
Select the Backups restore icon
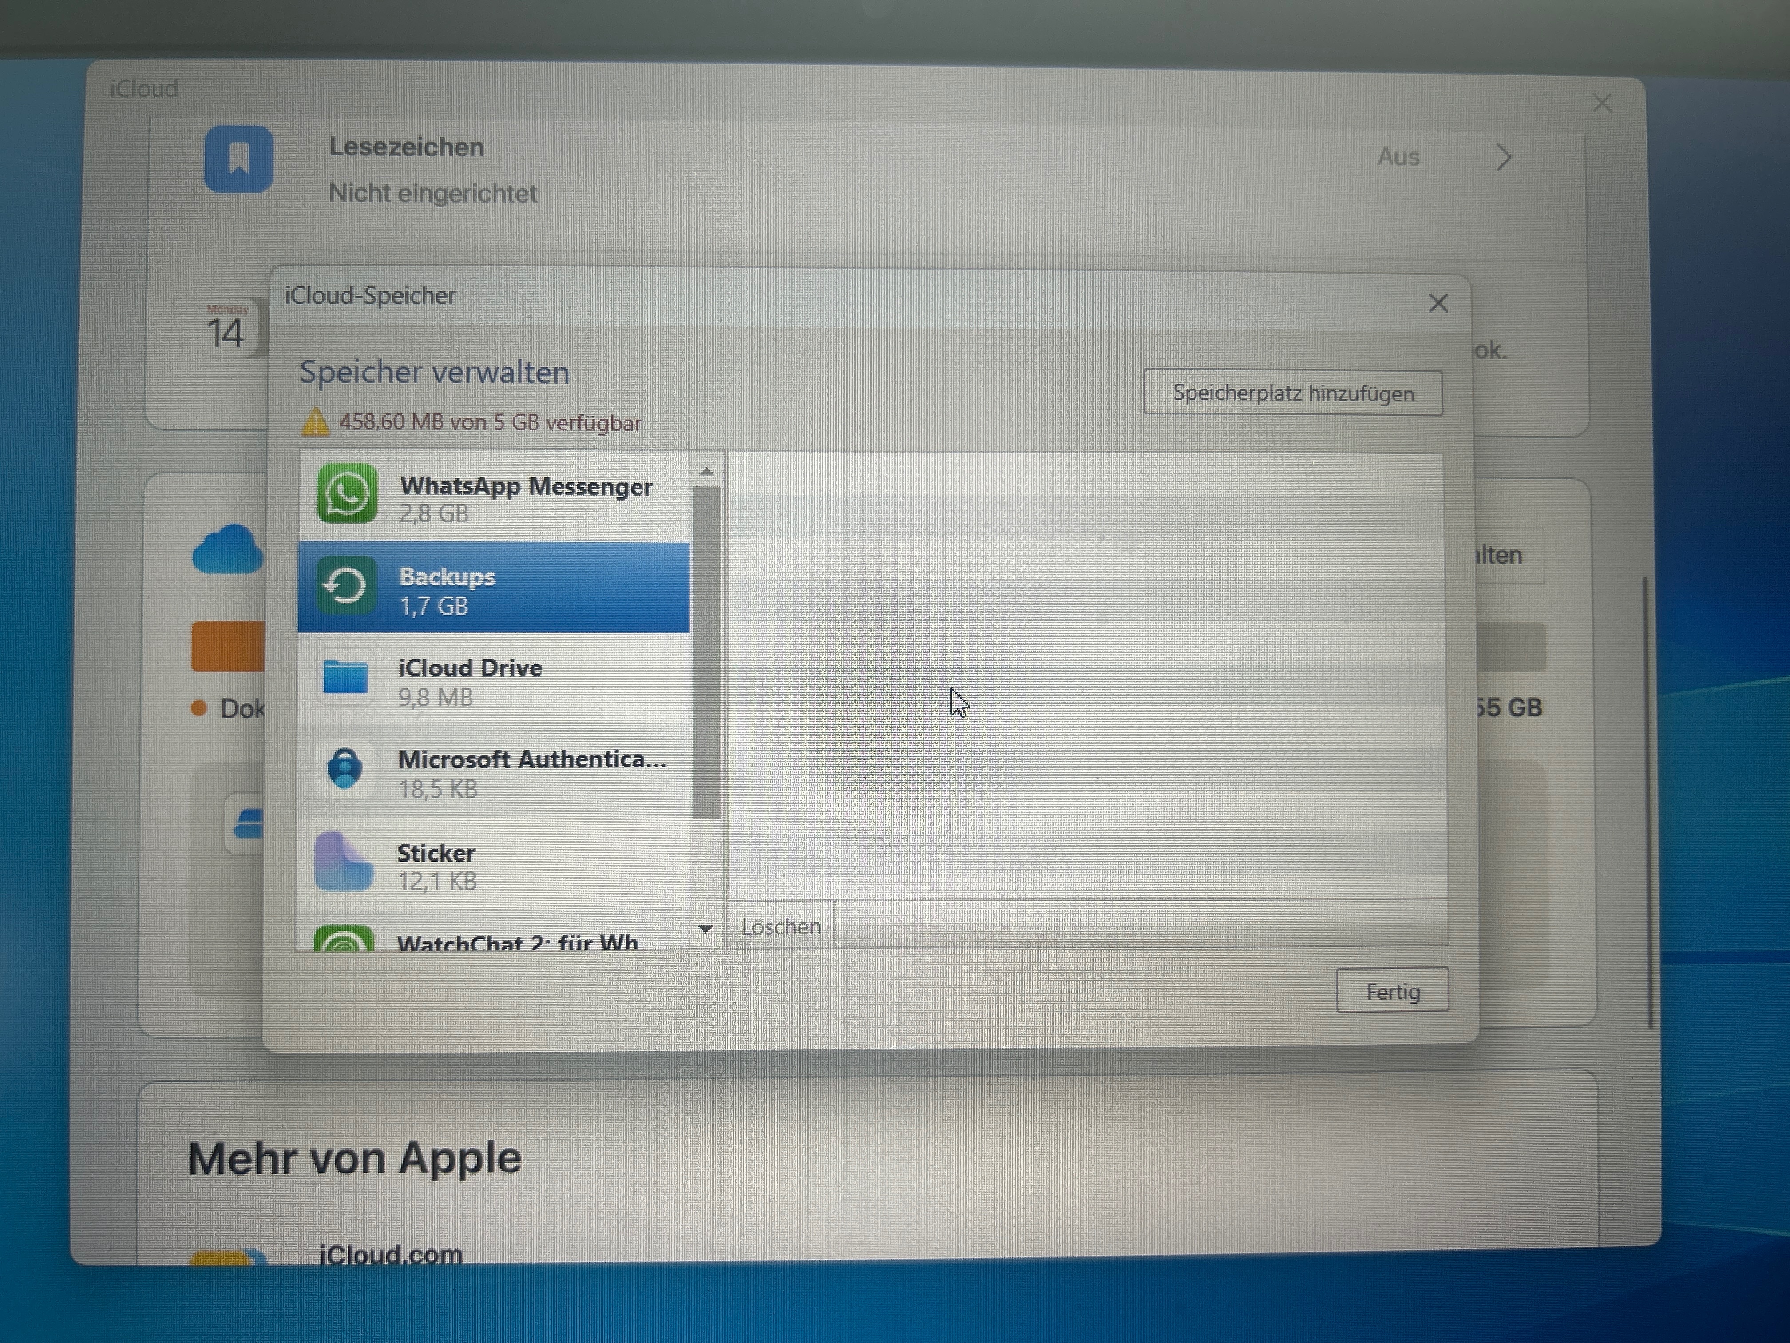[x=346, y=586]
